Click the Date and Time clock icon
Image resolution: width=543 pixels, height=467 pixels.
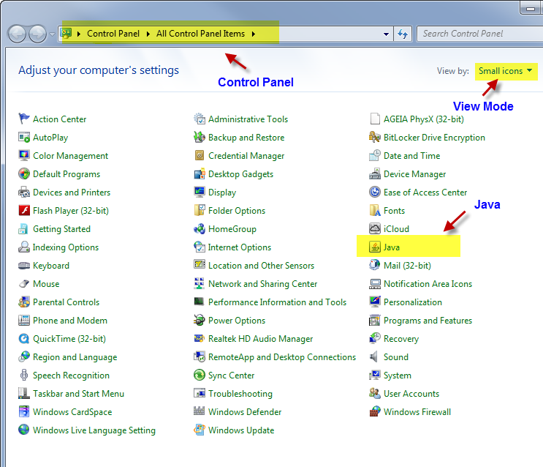click(x=375, y=155)
